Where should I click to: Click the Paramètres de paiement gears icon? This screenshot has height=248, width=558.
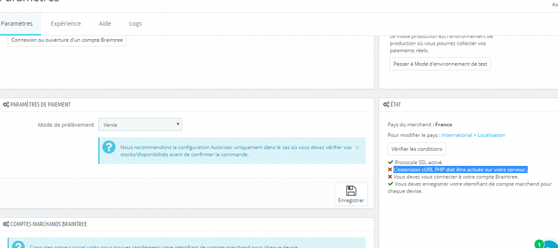(6, 105)
